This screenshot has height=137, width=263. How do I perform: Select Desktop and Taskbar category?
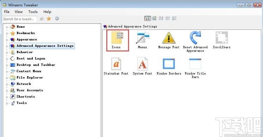pyautogui.click(x=36, y=65)
